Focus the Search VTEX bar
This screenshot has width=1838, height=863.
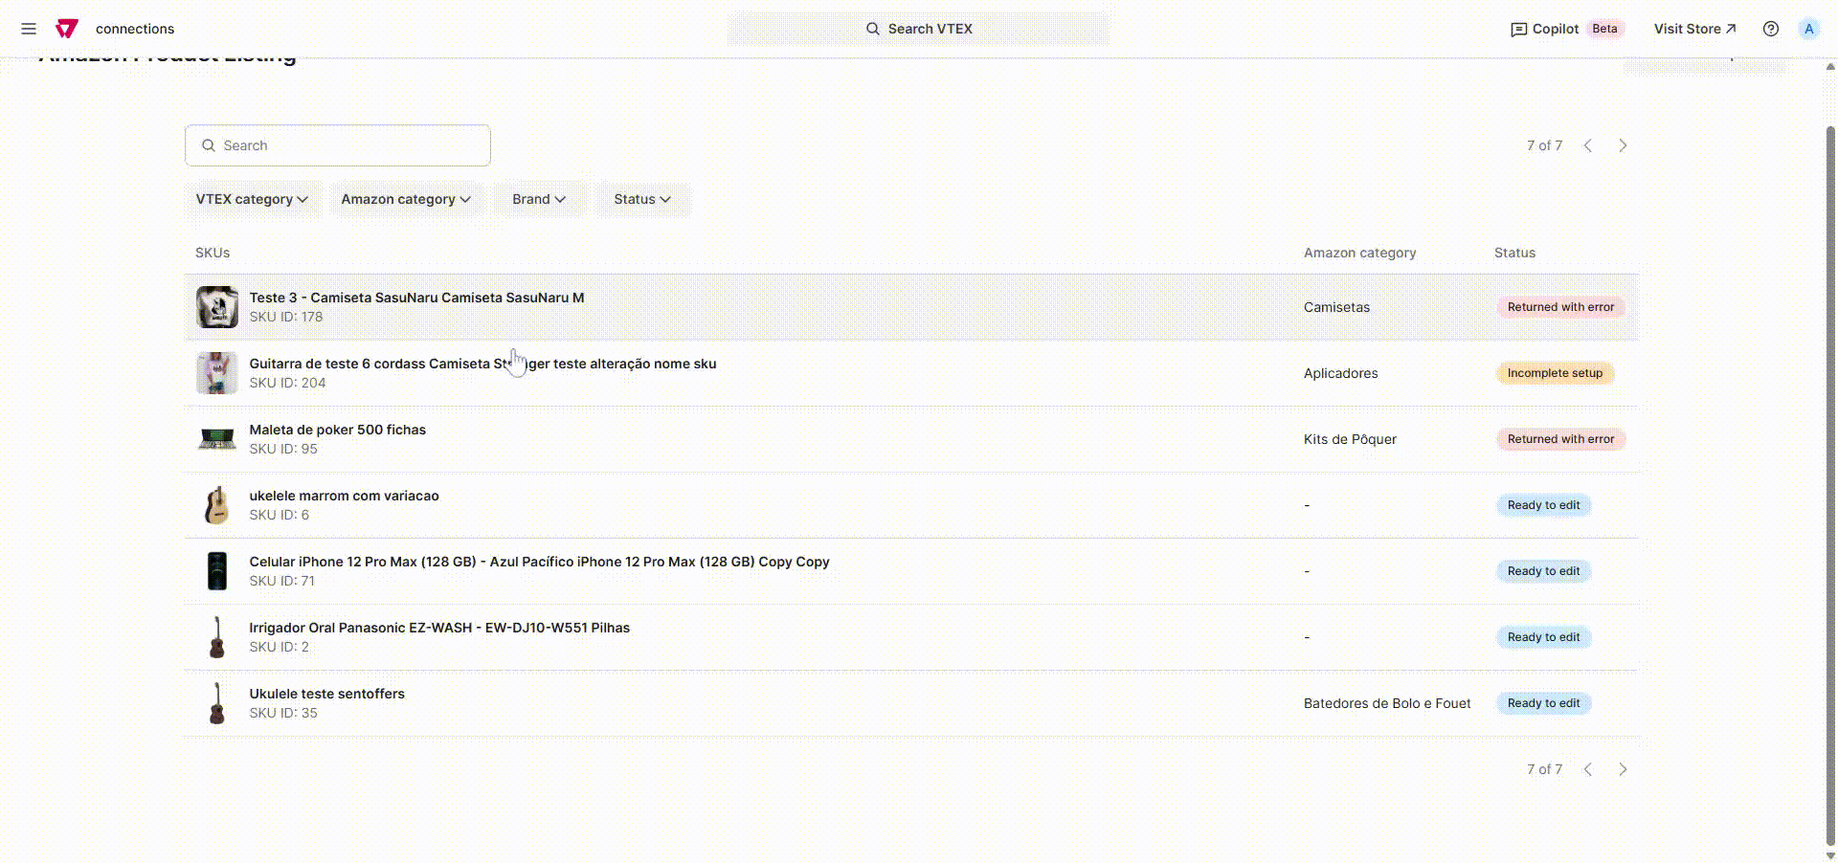919,29
